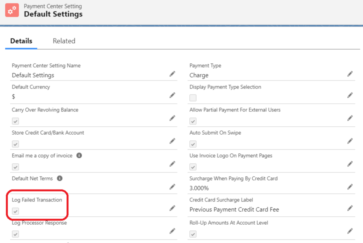Viewport: 363px width, 243px height.
Task: Uncheck Store Credit Card/Bank Account checkbox
Action: point(16,144)
